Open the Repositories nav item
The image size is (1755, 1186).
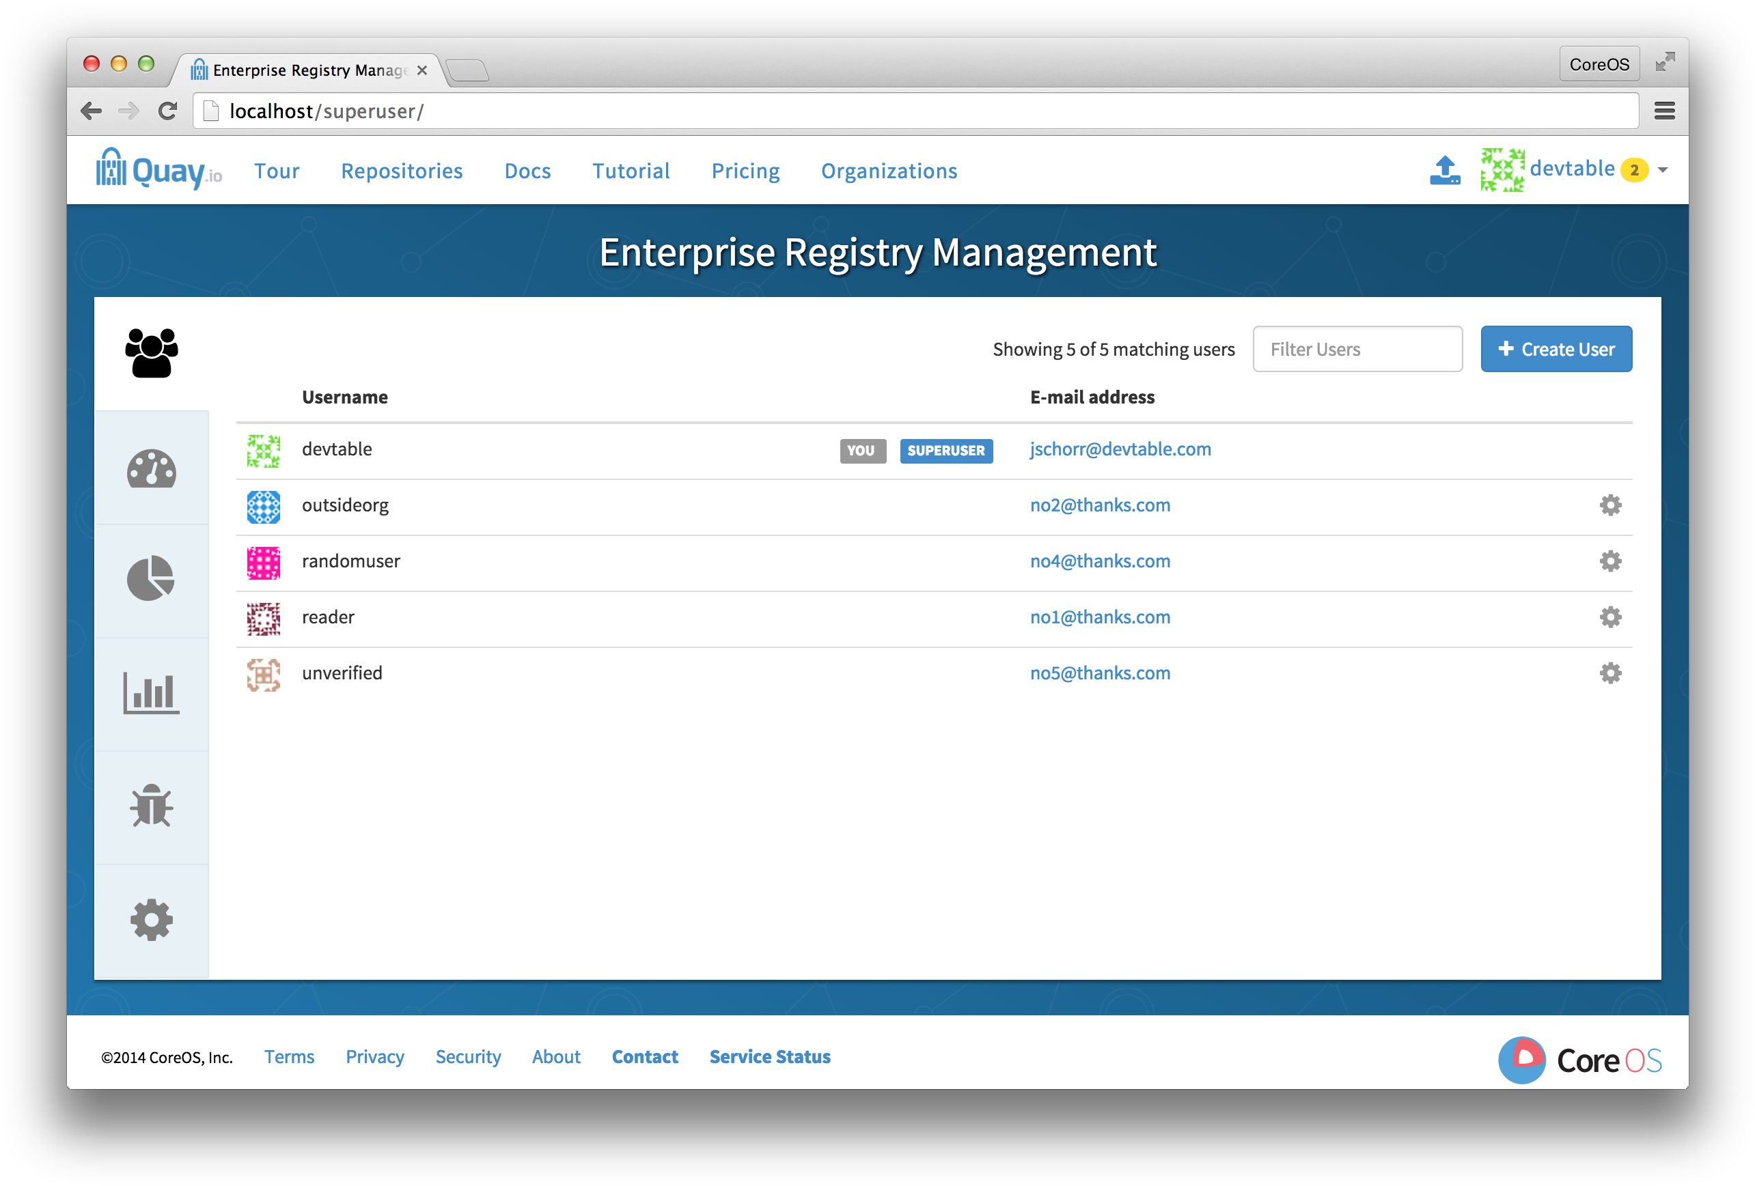point(401,171)
